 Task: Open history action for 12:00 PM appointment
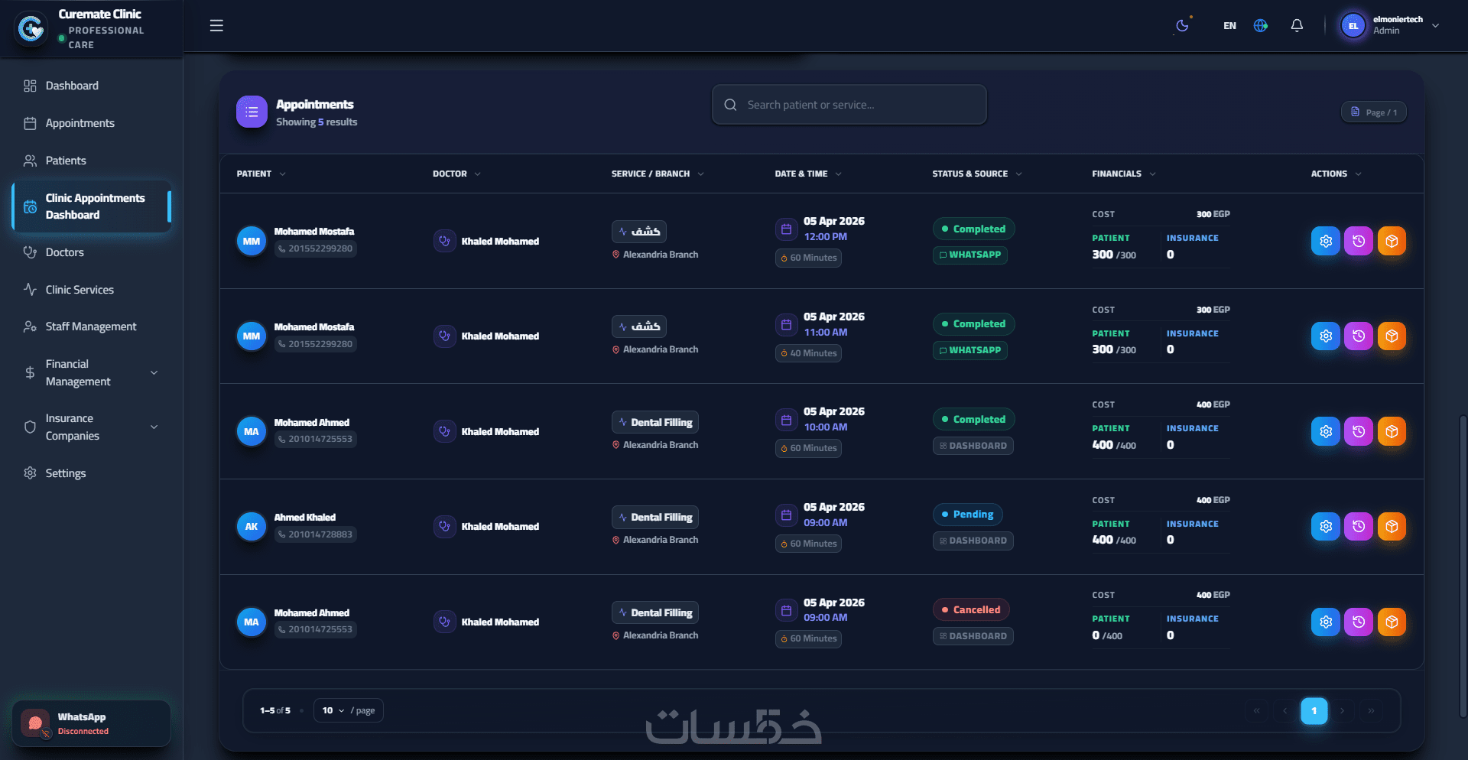(1359, 242)
